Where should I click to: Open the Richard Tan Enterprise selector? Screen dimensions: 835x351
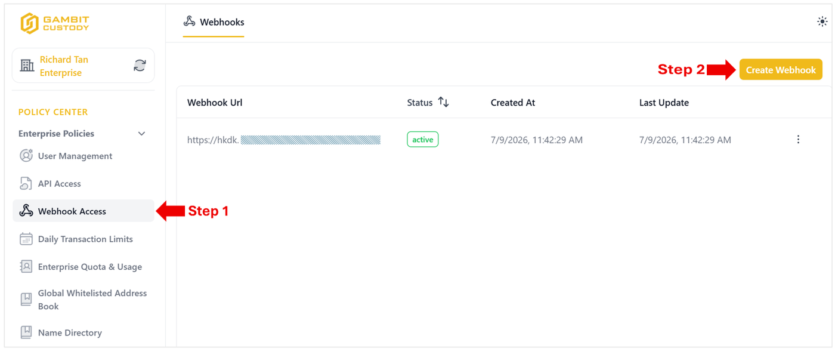tap(83, 66)
